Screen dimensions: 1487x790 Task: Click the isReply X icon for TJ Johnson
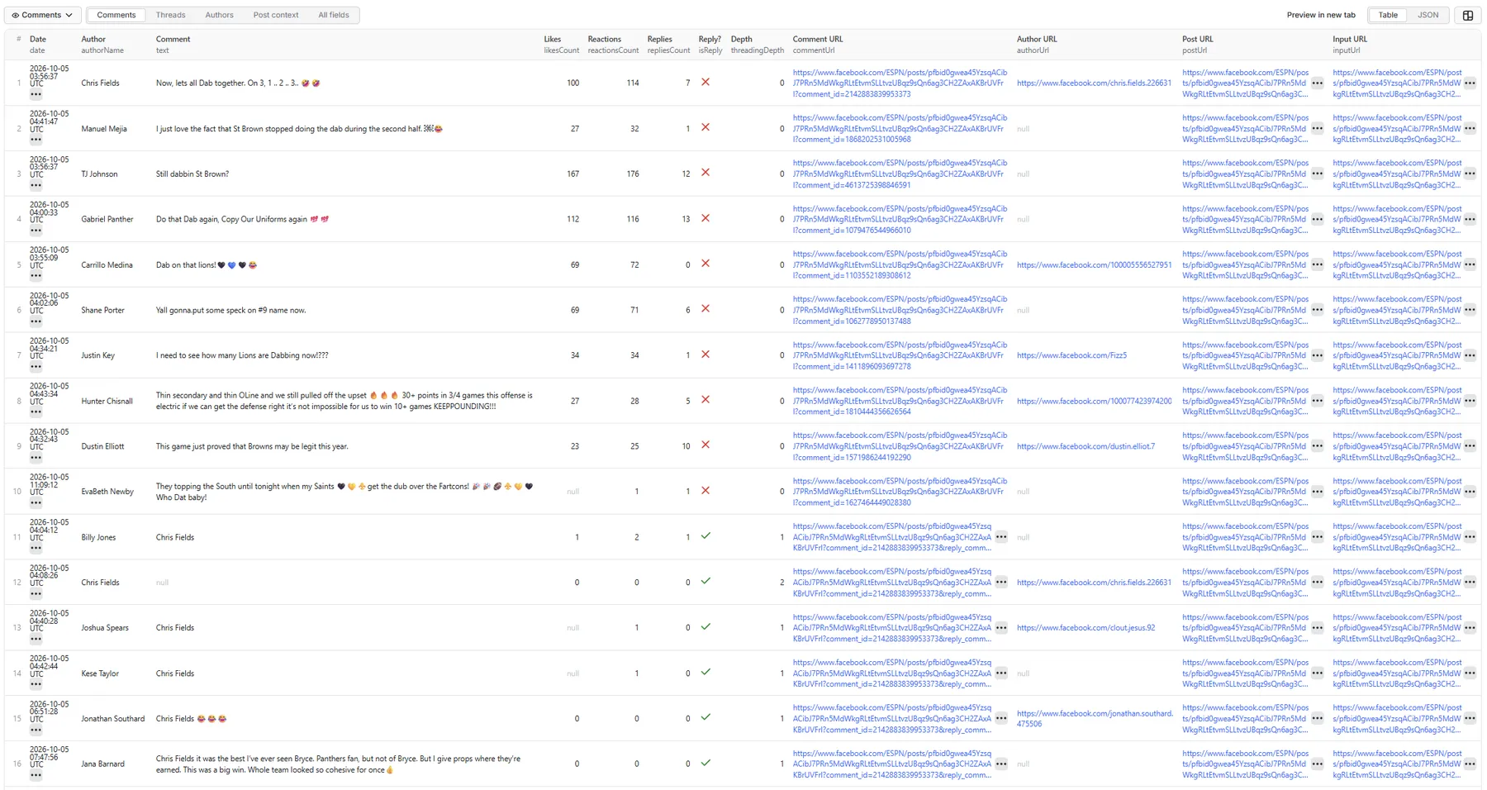(705, 173)
